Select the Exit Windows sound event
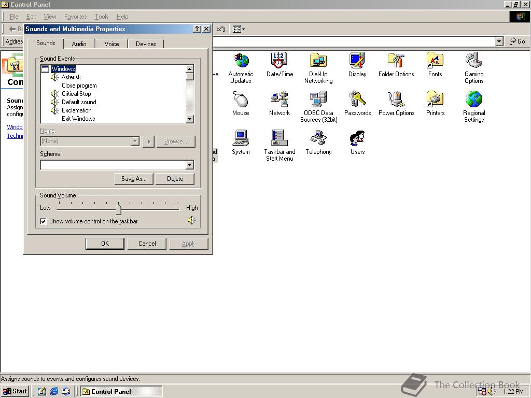The width and height of the screenshot is (531, 398). pos(78,119)
